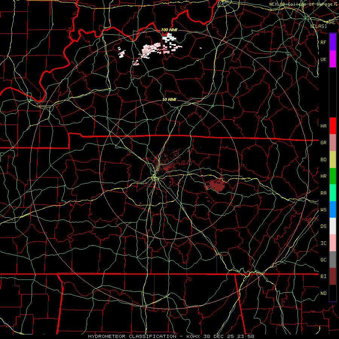Viewport: 339px width, 339px height.
Task: Click the RF legend label
Action: [323, 42]
